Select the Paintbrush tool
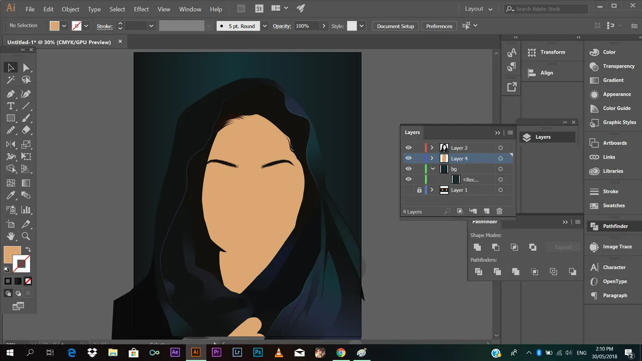 26,118
